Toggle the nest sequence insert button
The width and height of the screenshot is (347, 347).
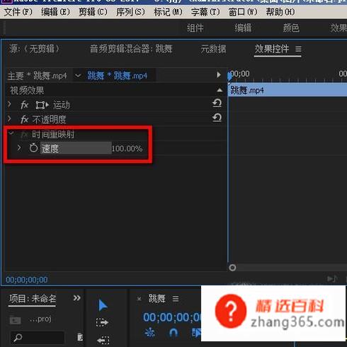coord(149,333)
